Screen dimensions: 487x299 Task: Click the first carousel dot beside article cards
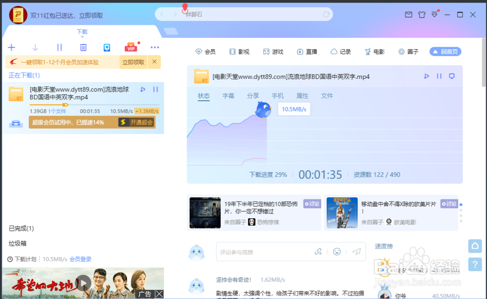point(461,205)
